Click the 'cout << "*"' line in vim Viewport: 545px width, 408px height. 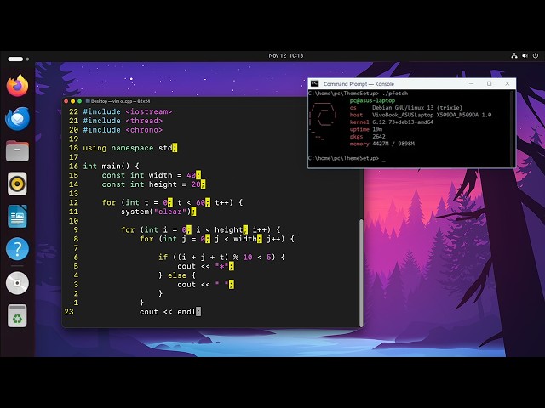205,266
